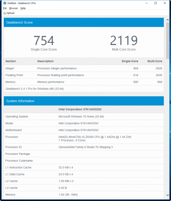Click the Single-Core column header
The width and height of the screenshot is (171, 201).
130,61
